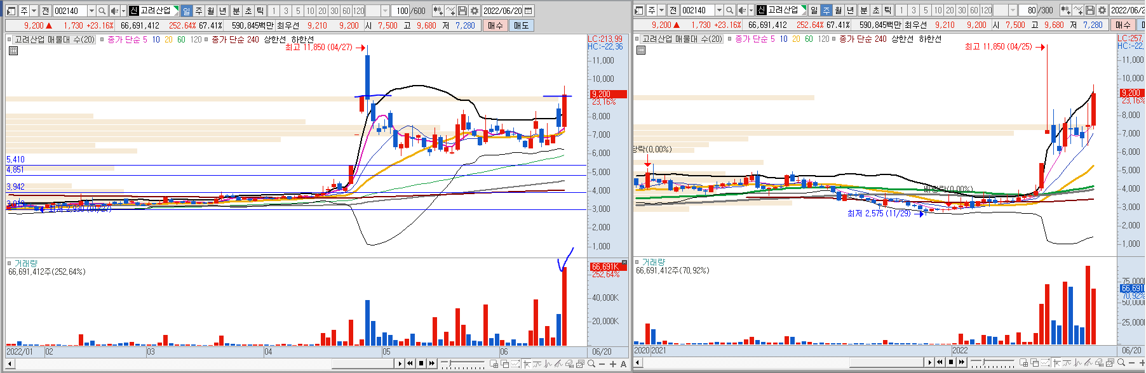Edit the date field 2022/06/20 in left chart
The width and height of the screenshot is (1146, 373).
pyautogui.click(x=502, y=11)
